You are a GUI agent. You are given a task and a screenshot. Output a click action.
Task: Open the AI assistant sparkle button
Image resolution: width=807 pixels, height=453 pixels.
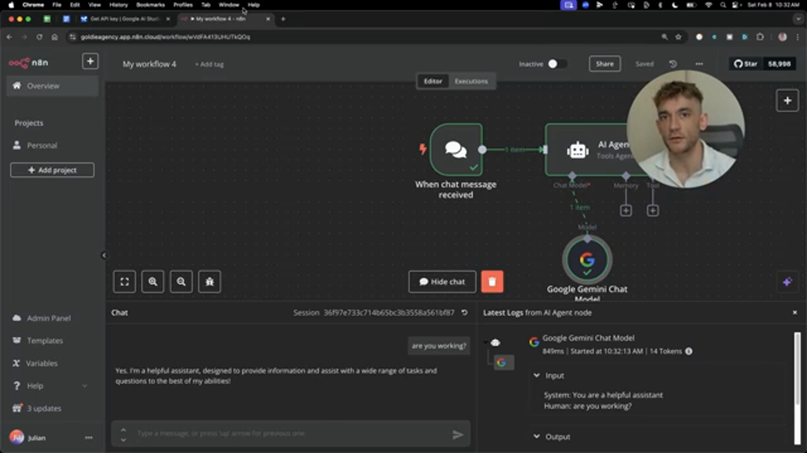coord(787,282)
